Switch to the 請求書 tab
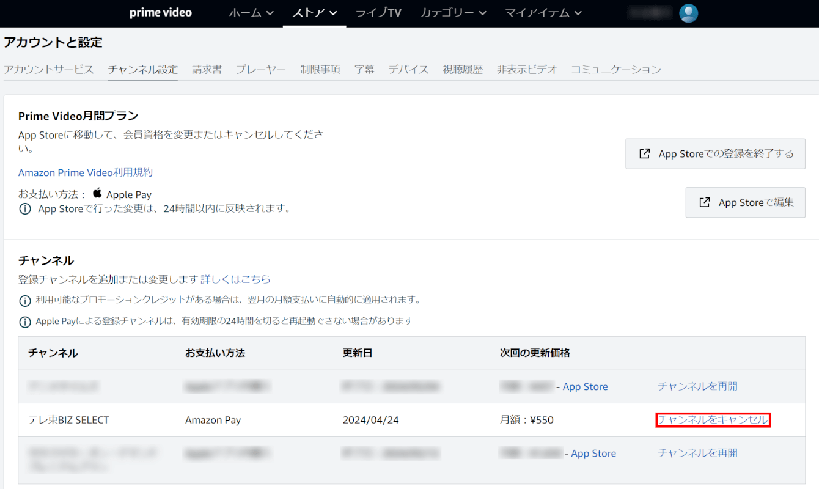 click(x=207, y=70)
